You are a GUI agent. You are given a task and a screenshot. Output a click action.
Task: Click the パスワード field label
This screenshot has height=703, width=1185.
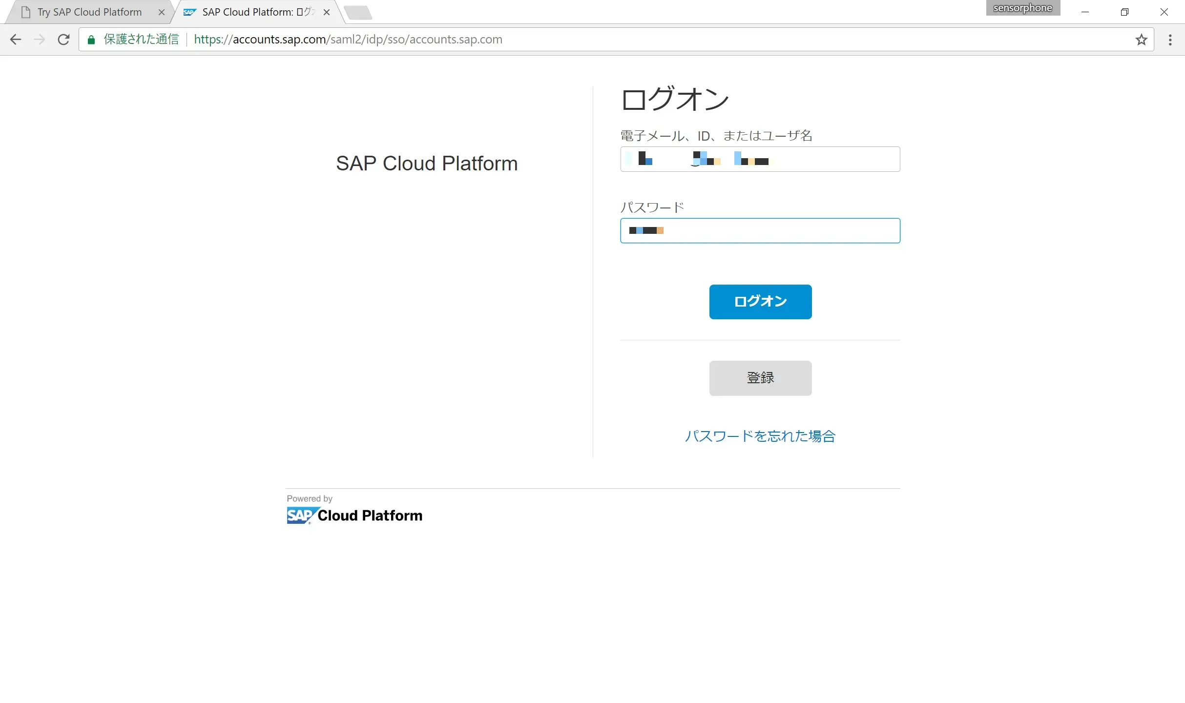click(x=652, y=207)
